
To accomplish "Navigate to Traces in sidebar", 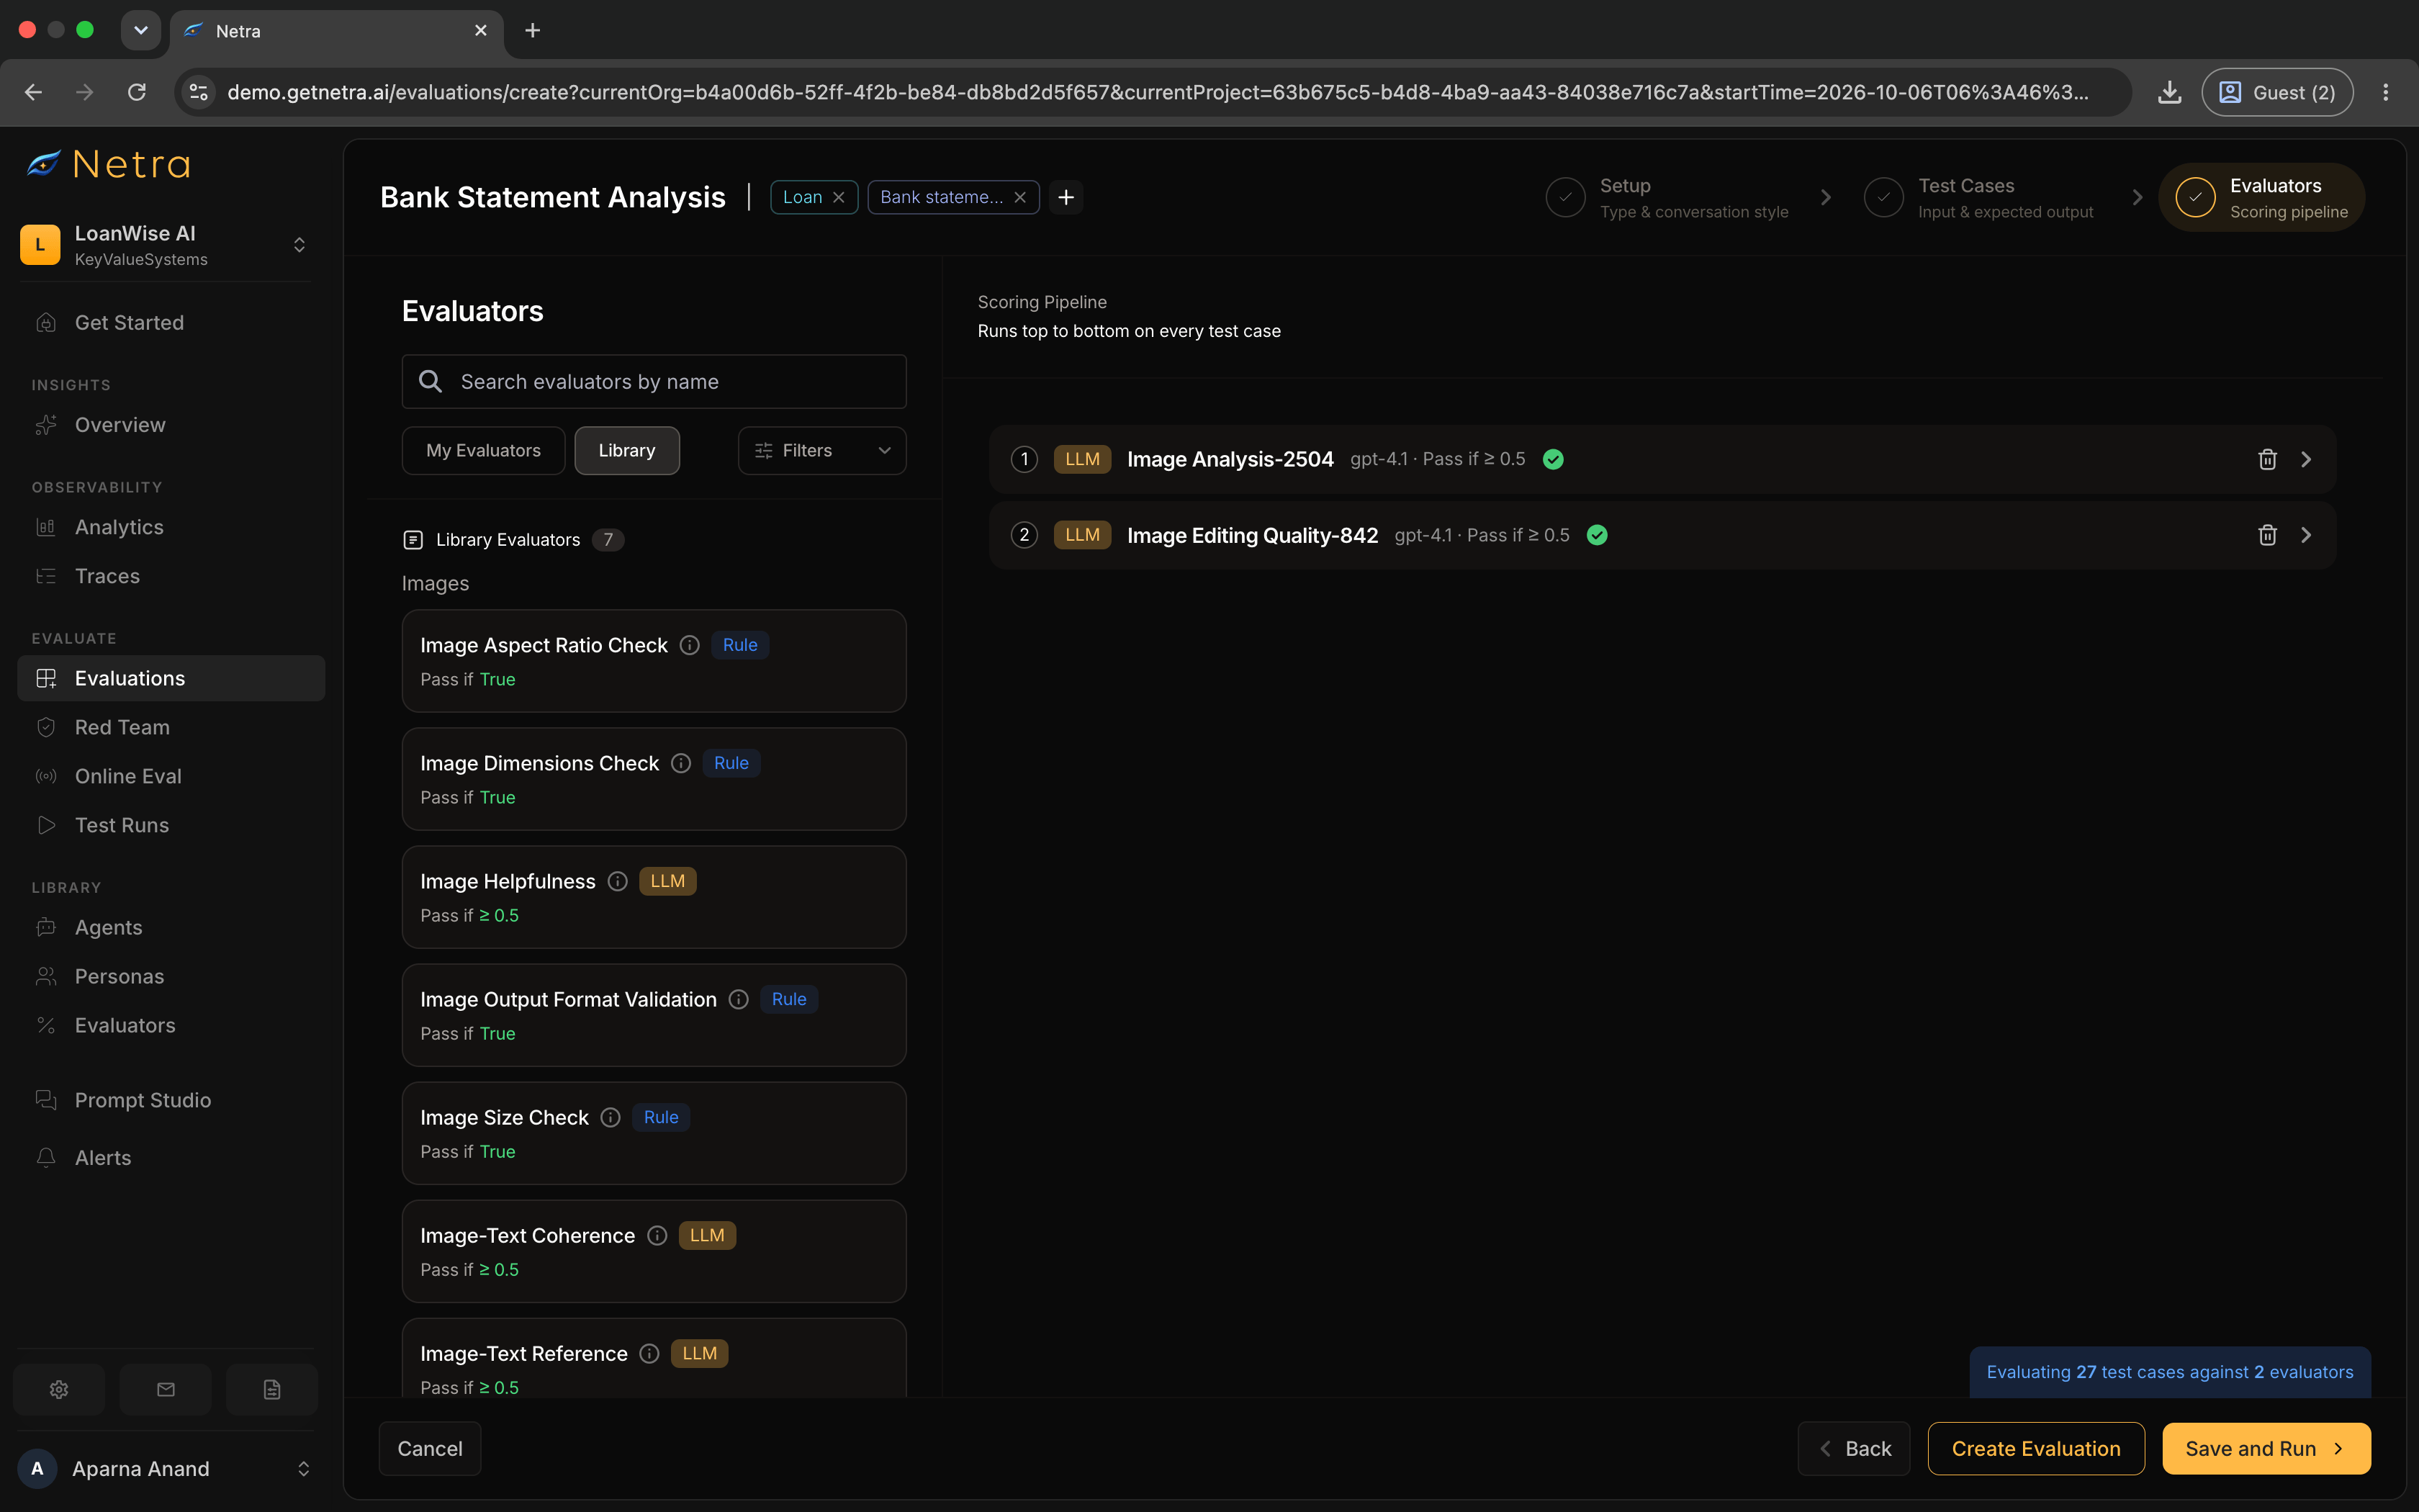I will [171, 576].
